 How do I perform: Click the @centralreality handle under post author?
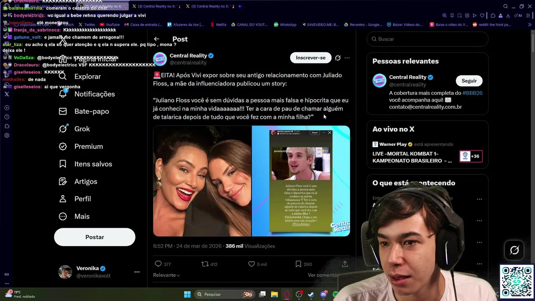(188, 62)
